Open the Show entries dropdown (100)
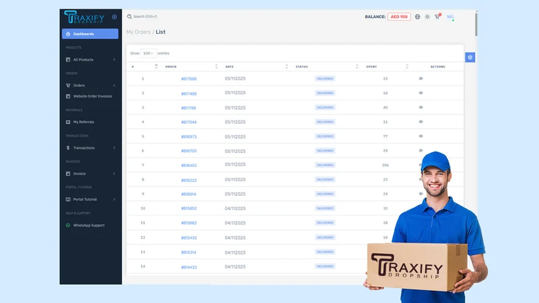Screen dimensions: 539x303 coord(148,53)
